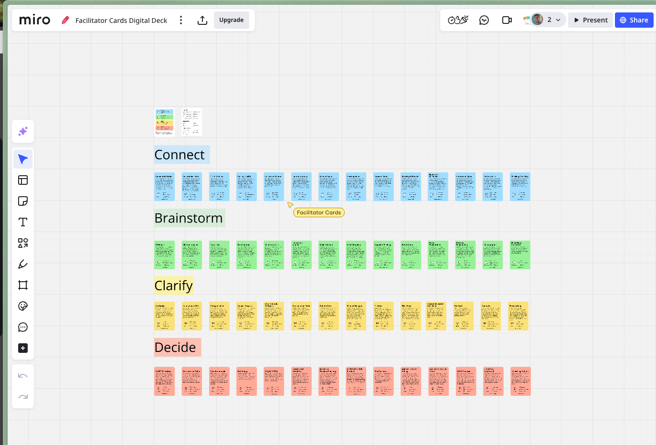Open the templates panel

pos(23,180)
